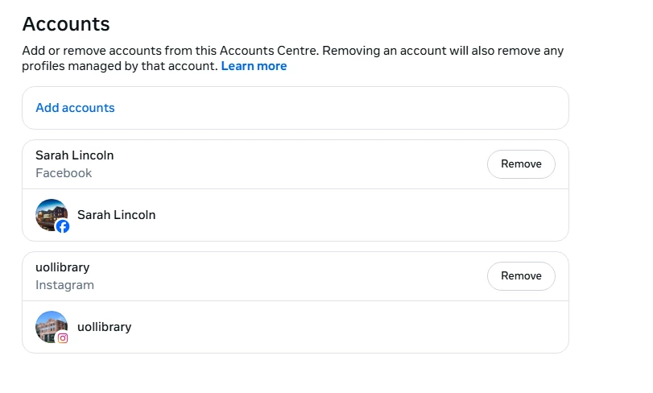Click the Instagram badge on uollibrary's avatar
The height and width of the screenshot is (393, 653).
point(62,338)
